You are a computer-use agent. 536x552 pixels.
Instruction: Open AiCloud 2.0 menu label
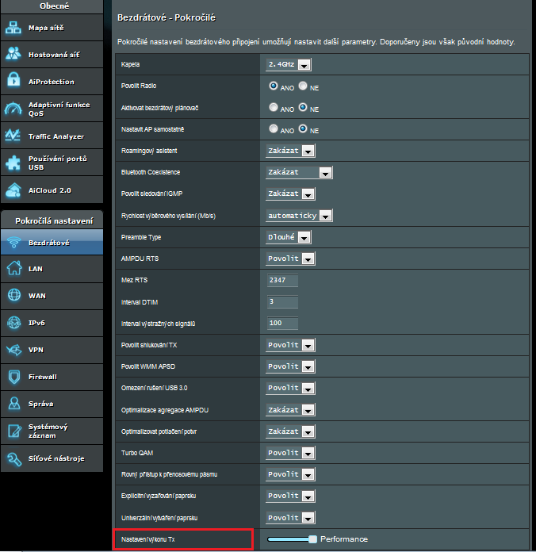[50, 190]
